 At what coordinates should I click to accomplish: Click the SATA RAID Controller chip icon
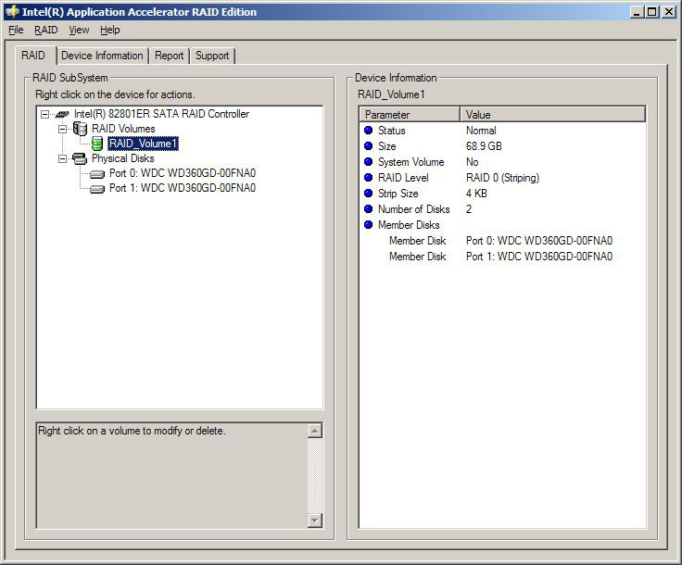62,114
